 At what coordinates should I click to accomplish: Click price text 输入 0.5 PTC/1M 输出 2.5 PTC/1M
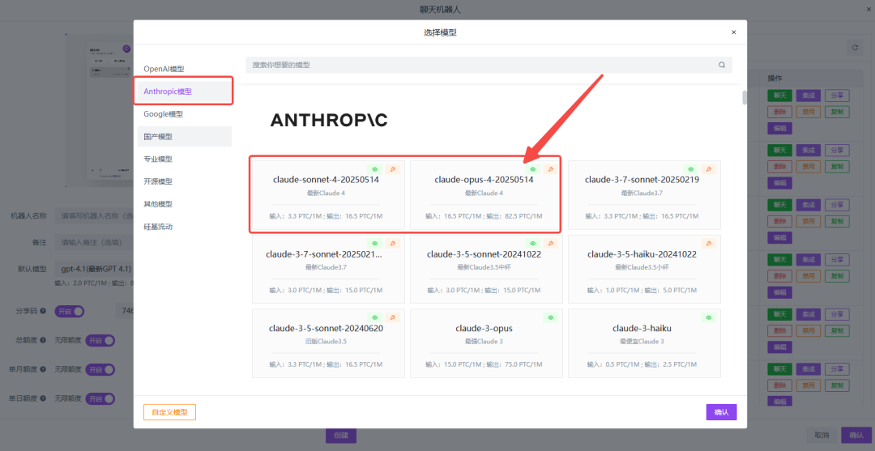click(642, 364)
